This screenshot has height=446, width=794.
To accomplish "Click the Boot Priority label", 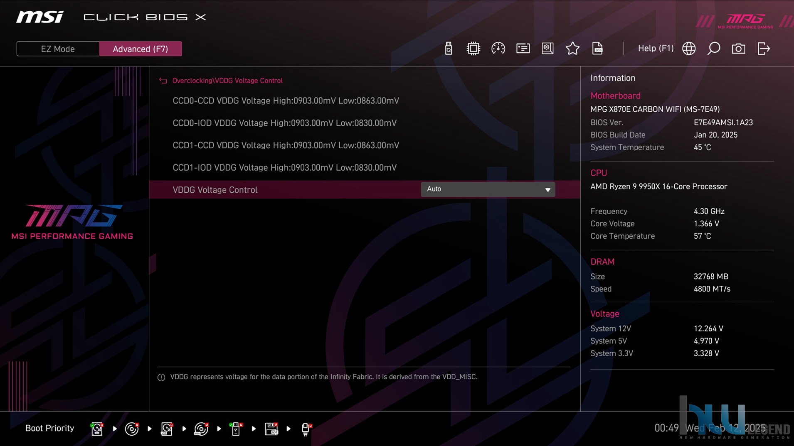I will coord(49,428).
